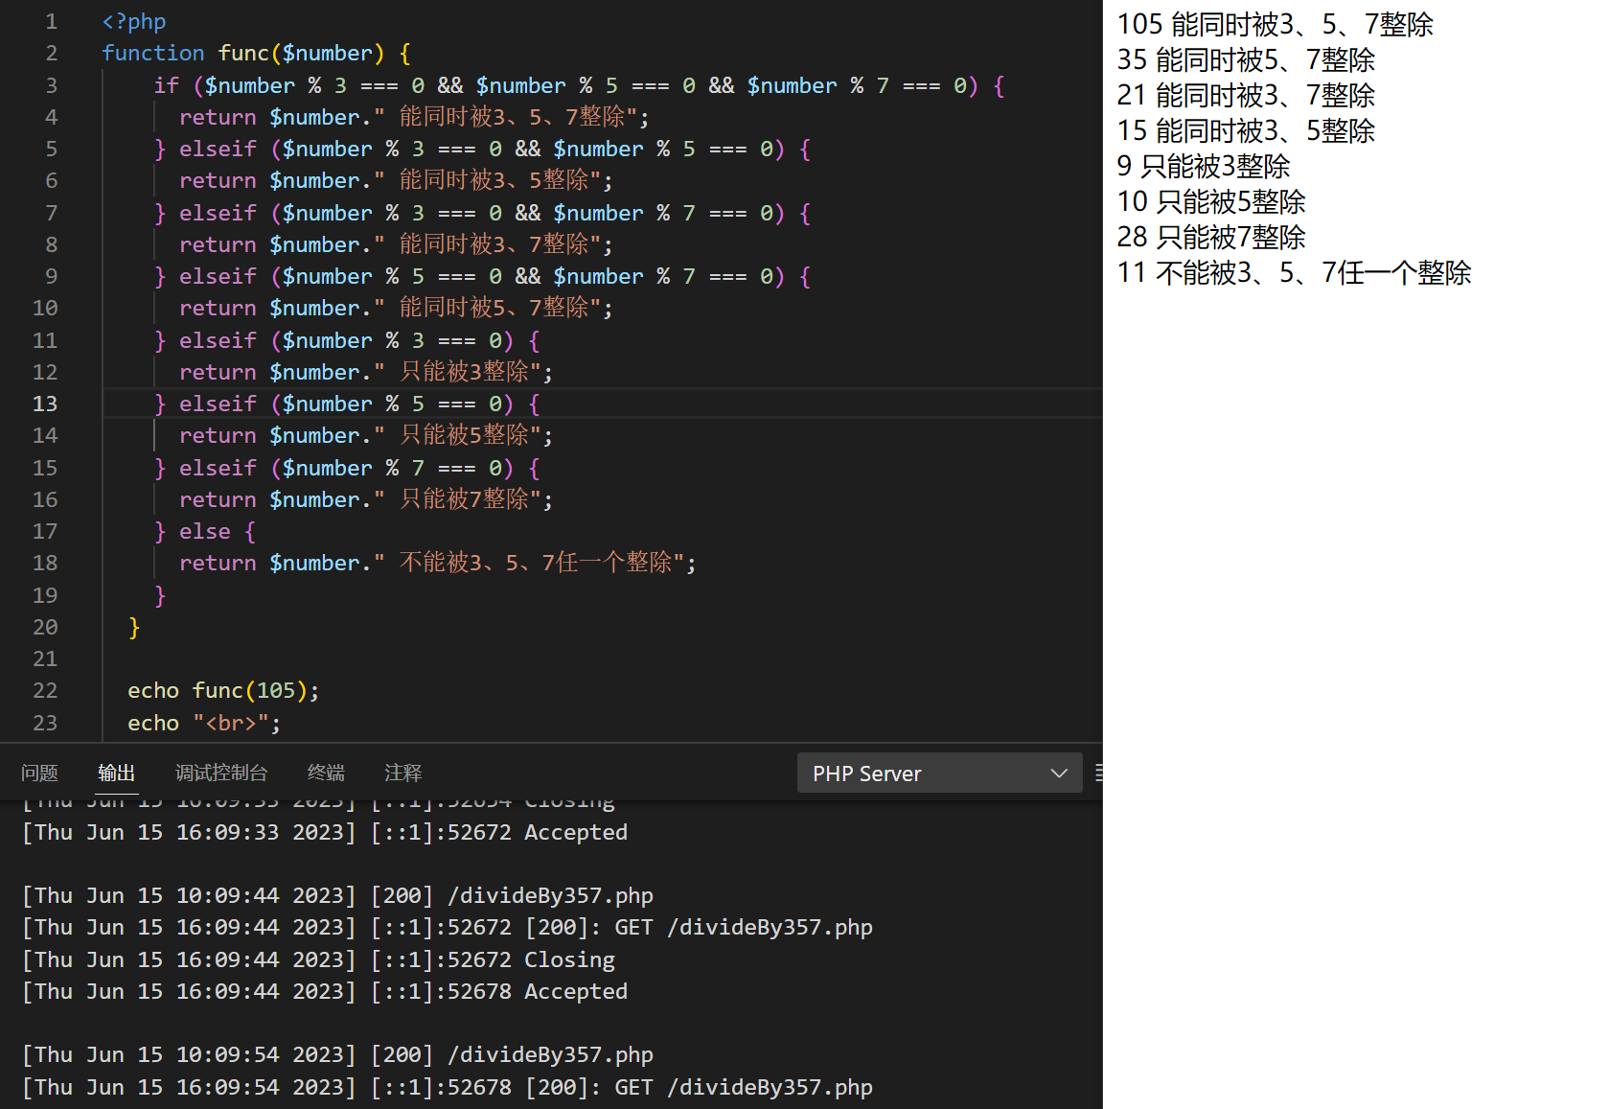Click the first if condition line with % 3, 5, 7
The width and height of the screenshot is (1609, 1109).
pos(580,85)
